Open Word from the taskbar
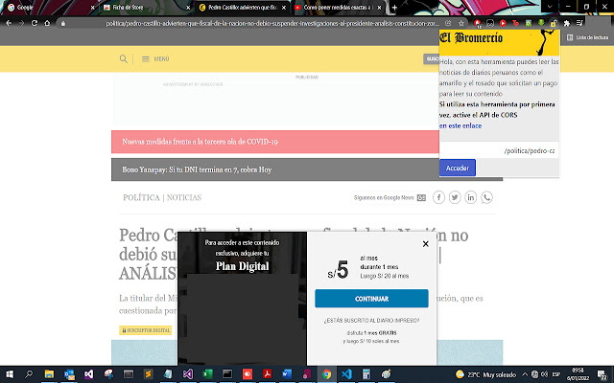Screen dimensions: 614x383 coord(287,374)
